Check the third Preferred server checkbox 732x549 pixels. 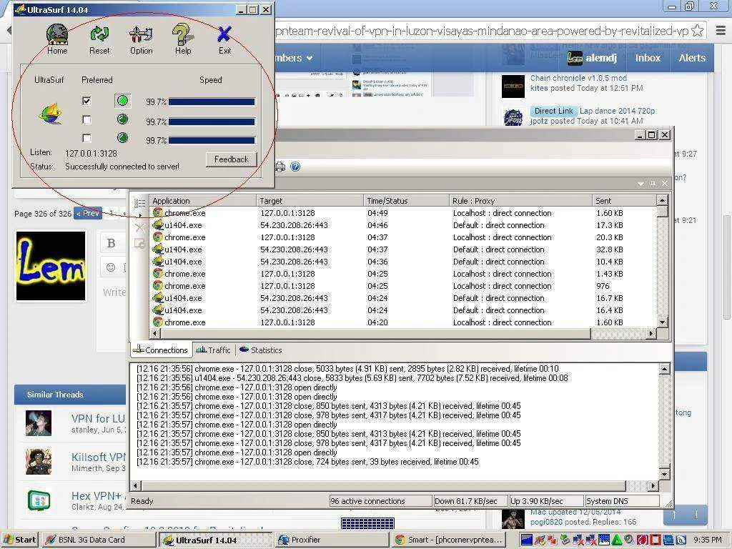pos(86,138)
